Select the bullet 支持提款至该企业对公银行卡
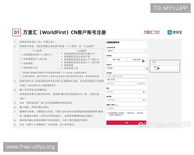 (x=79, y=54)
